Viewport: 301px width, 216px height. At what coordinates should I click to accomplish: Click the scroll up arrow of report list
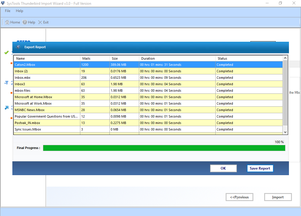pos(285,58)
